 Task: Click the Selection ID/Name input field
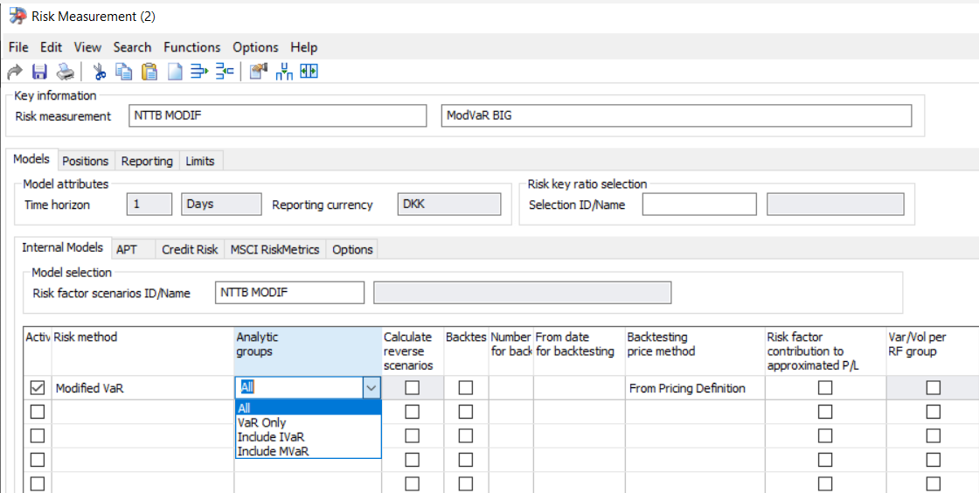[698, 205]
